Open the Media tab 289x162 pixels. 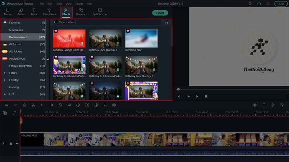point(7,12)
